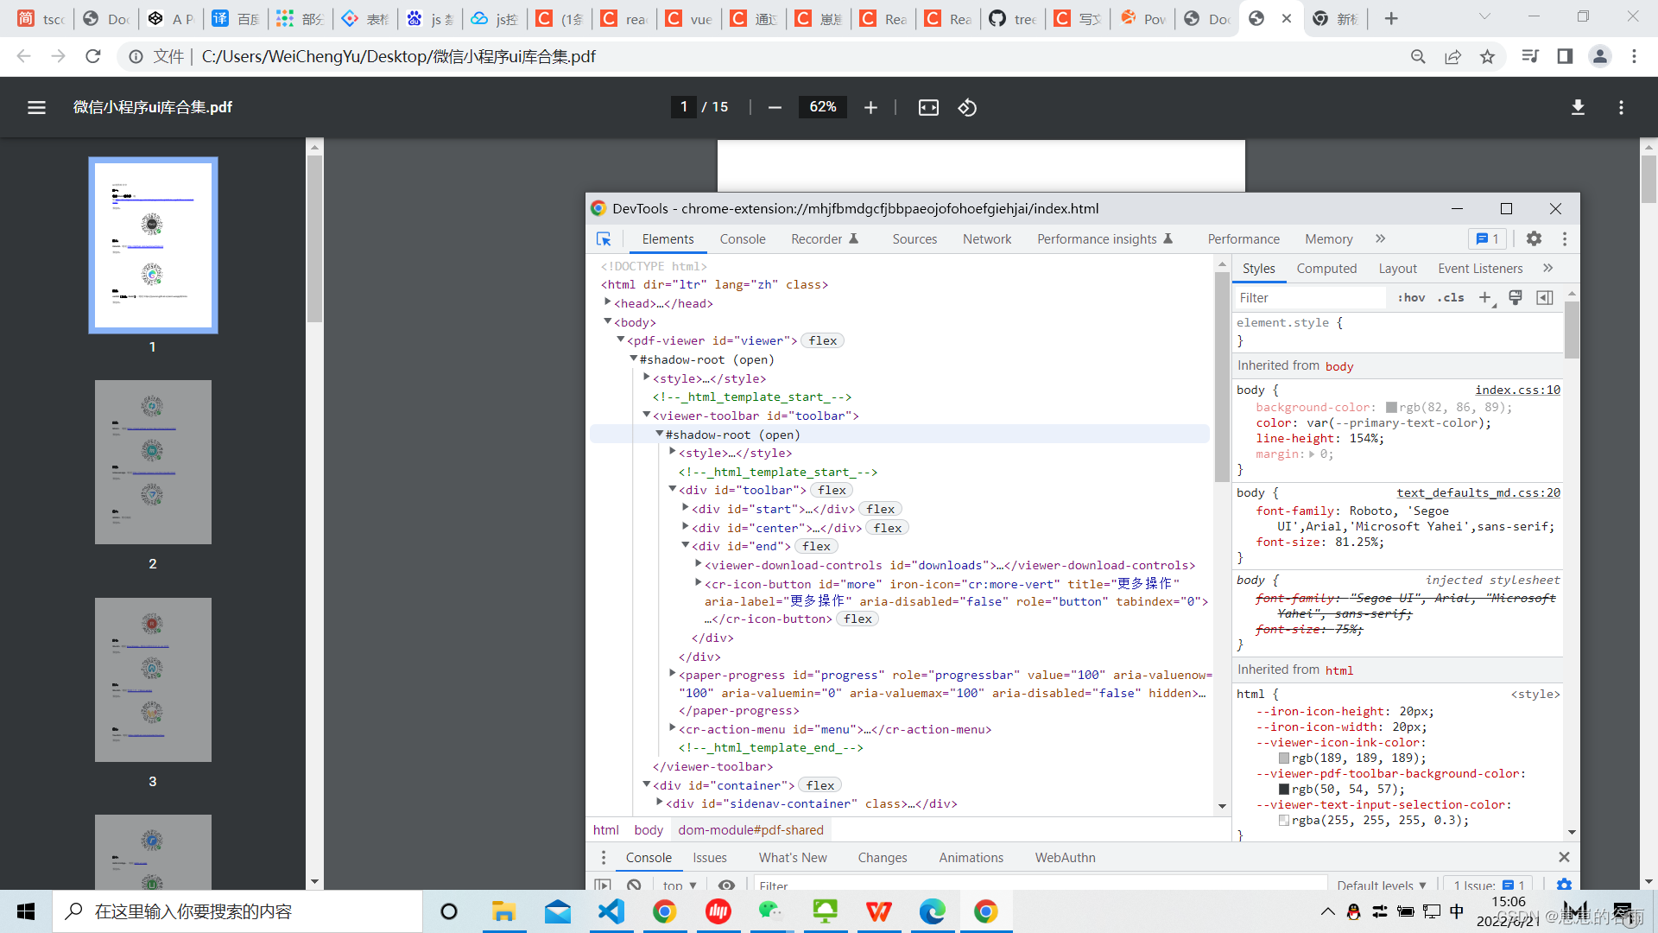The image size is (1658, 933).
Task: Click the background-color rgb(82, 86, 89) swatch
Action: (1390, 407)
